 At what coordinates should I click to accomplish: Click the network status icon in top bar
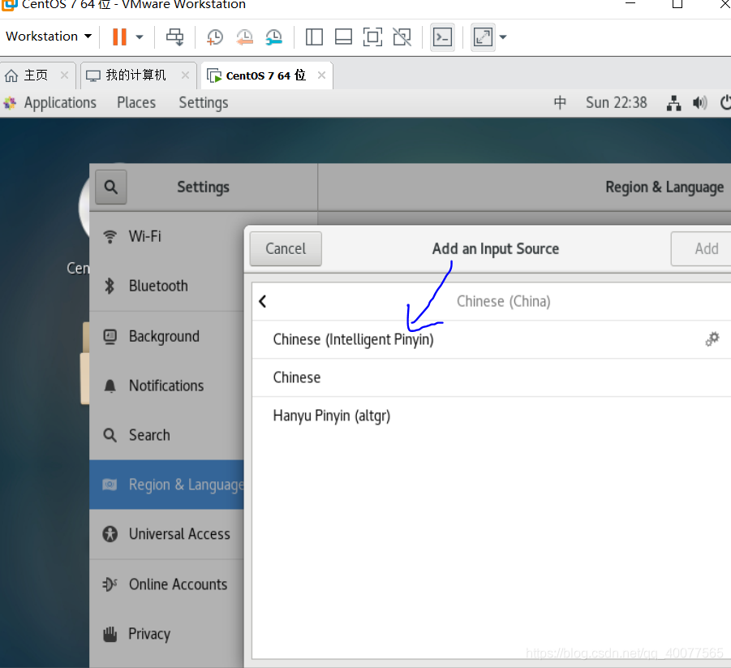click(673, 102)
